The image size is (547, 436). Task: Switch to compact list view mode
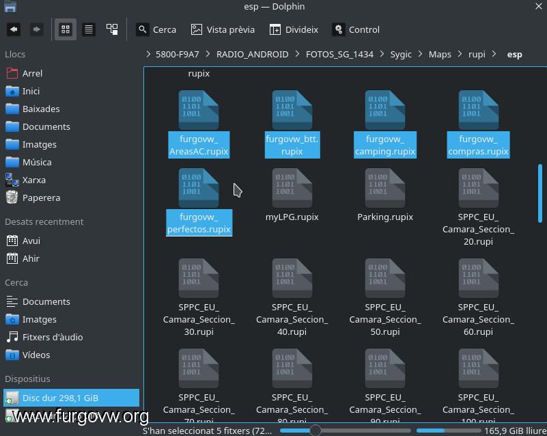(x=89, y=29)
